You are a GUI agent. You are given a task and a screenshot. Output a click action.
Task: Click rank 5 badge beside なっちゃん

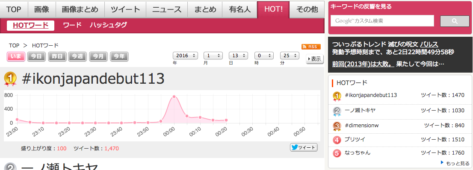[x=337, y=153]
